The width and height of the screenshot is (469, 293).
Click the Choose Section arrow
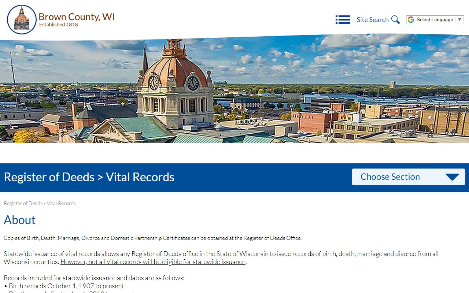tap(453, 177)
